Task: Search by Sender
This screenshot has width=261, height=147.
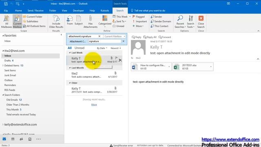Action: tap(156, 17)
